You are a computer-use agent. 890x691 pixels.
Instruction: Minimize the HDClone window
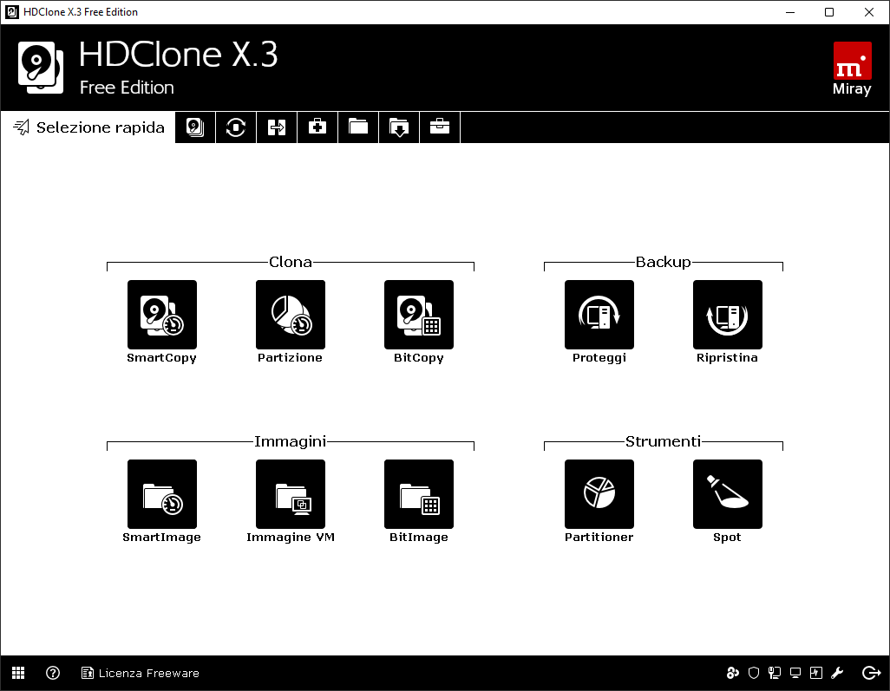(x=790, y=12)
